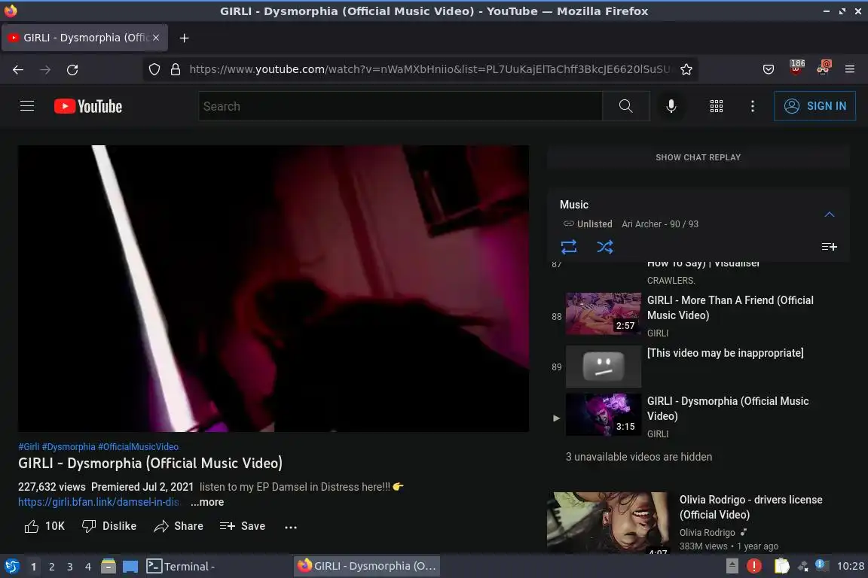Reload the page in Firefox
The width and height of the screenshot is (868, 578).
pyautogui.click(x=72, y=69)
